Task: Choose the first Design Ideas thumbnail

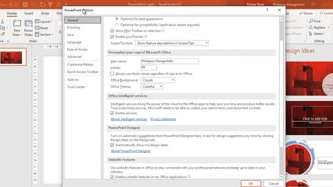Action: click(310, 78)
